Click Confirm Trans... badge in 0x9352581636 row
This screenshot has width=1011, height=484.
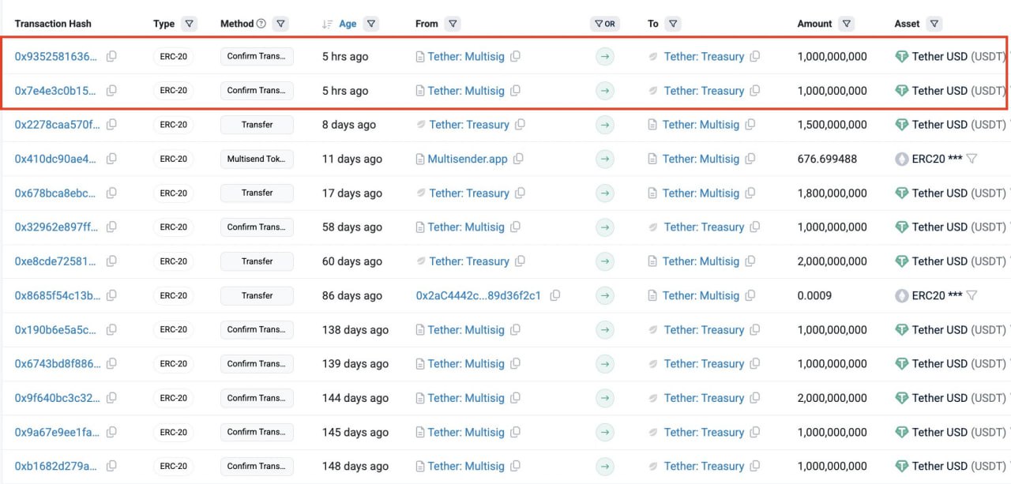point(257,56)
